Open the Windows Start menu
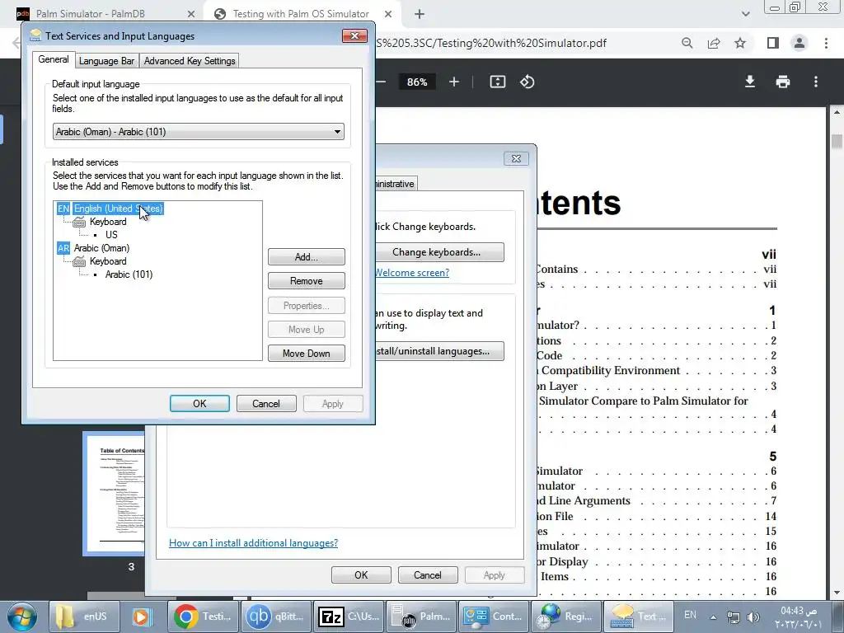This screenshot has height=633, width=844. tap(22, 617)
